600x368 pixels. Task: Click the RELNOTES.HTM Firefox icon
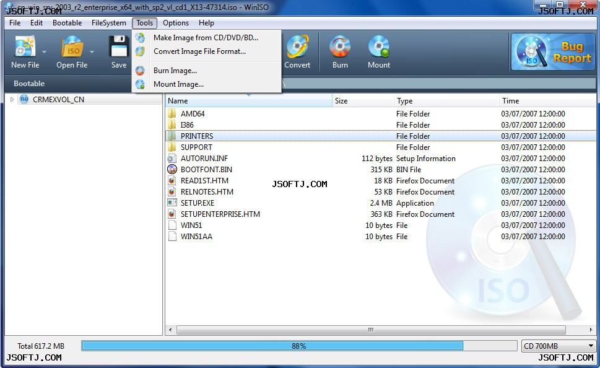(172, 191)
